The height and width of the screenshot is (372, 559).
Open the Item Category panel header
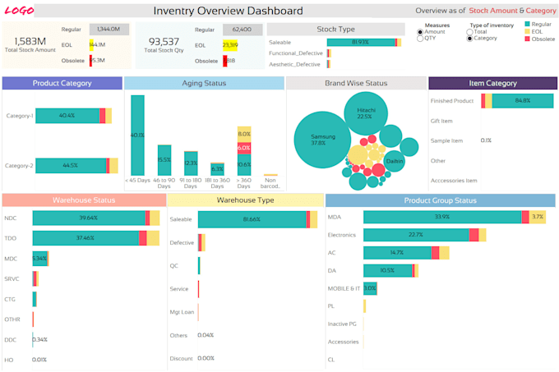[492, 83]
